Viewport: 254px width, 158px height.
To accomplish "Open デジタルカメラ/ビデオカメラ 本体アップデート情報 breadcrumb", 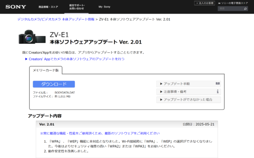I will pyautogui.click(x=56, y=19).
